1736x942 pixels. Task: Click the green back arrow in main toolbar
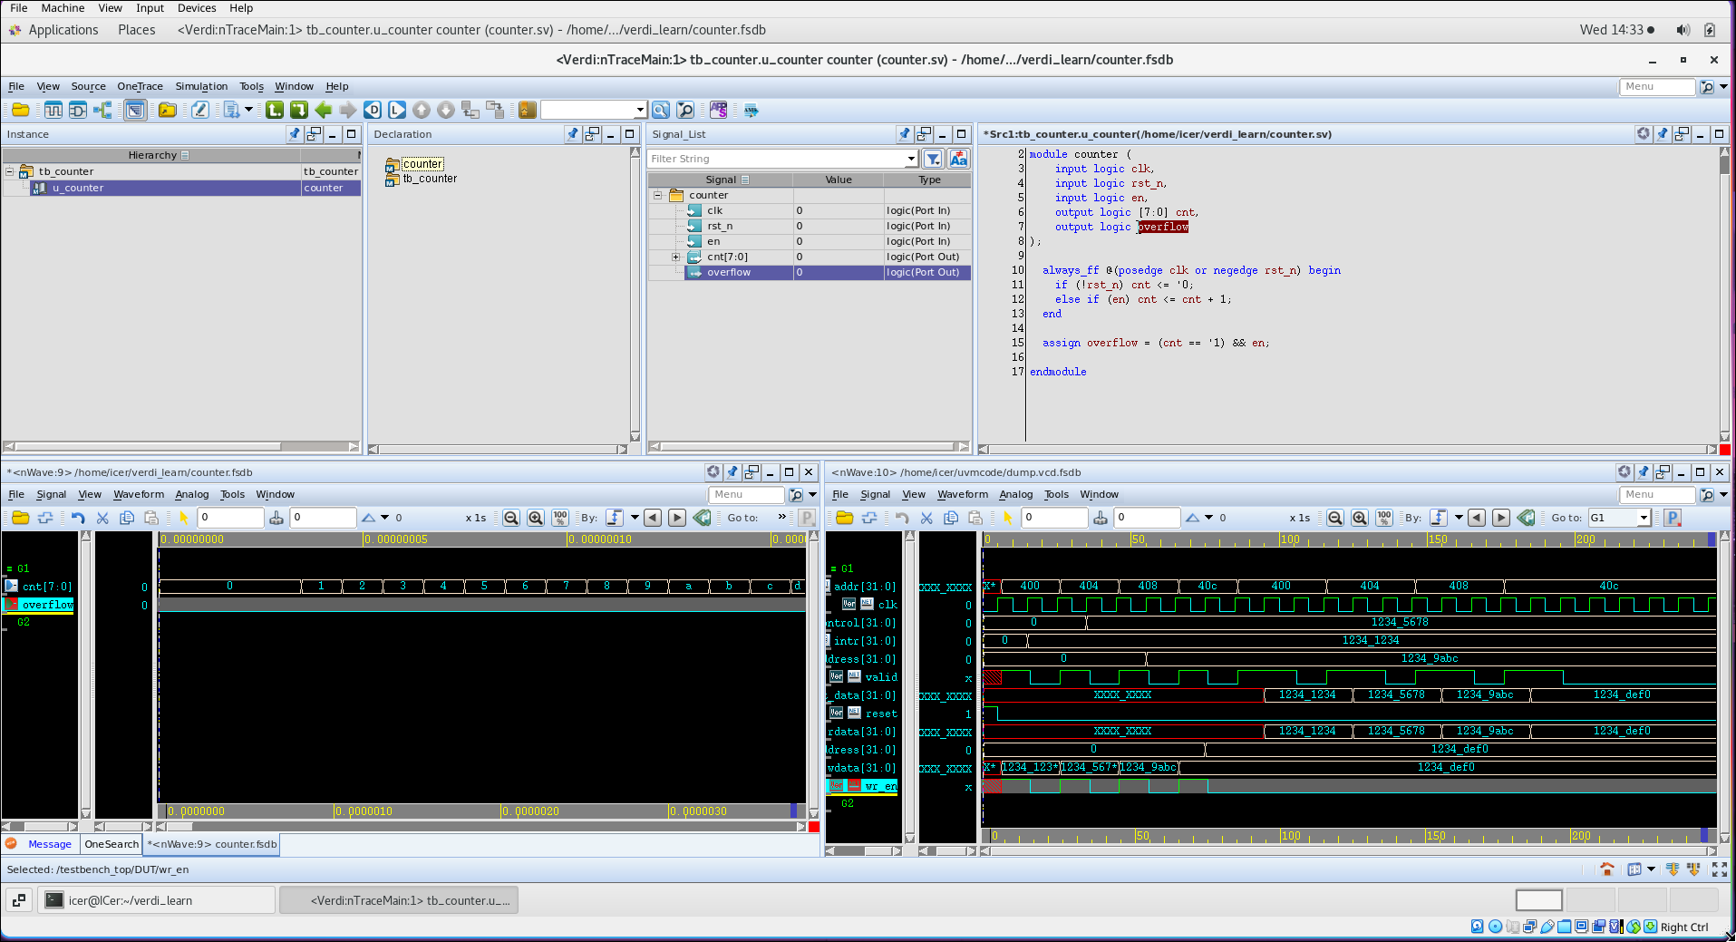(x=324, y=110)
